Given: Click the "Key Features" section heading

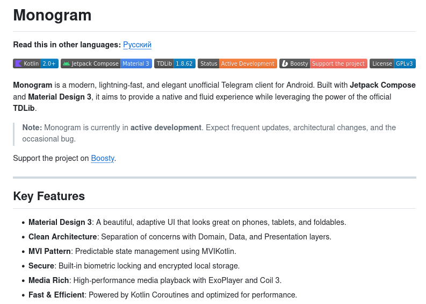Looking at the screenshot, I should (49, 196).
